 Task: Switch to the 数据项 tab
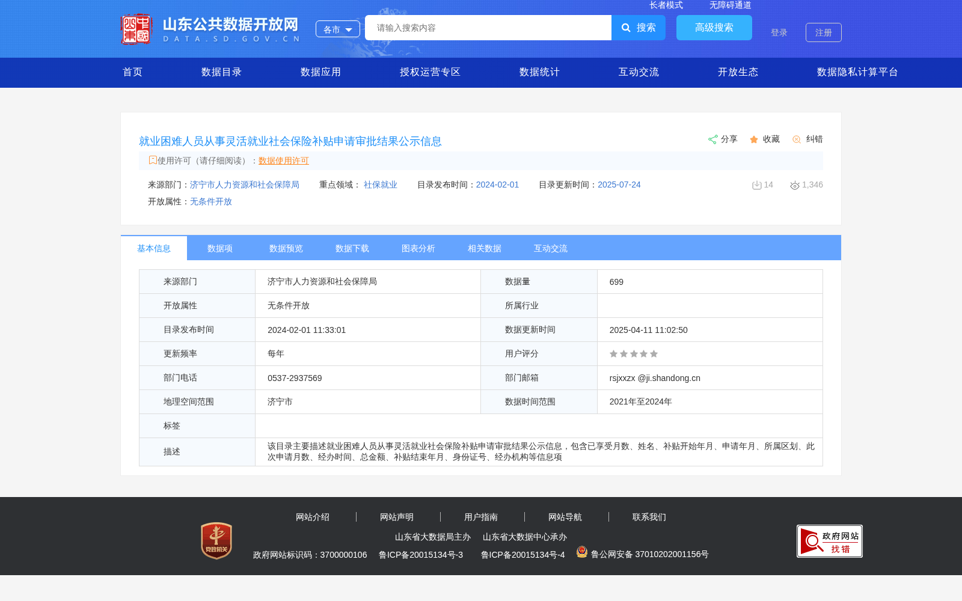click(x=220, y=248)
